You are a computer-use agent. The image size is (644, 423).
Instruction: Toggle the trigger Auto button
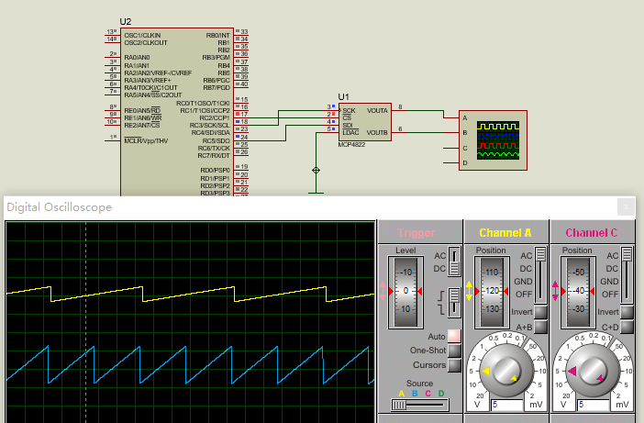[453, 337]
